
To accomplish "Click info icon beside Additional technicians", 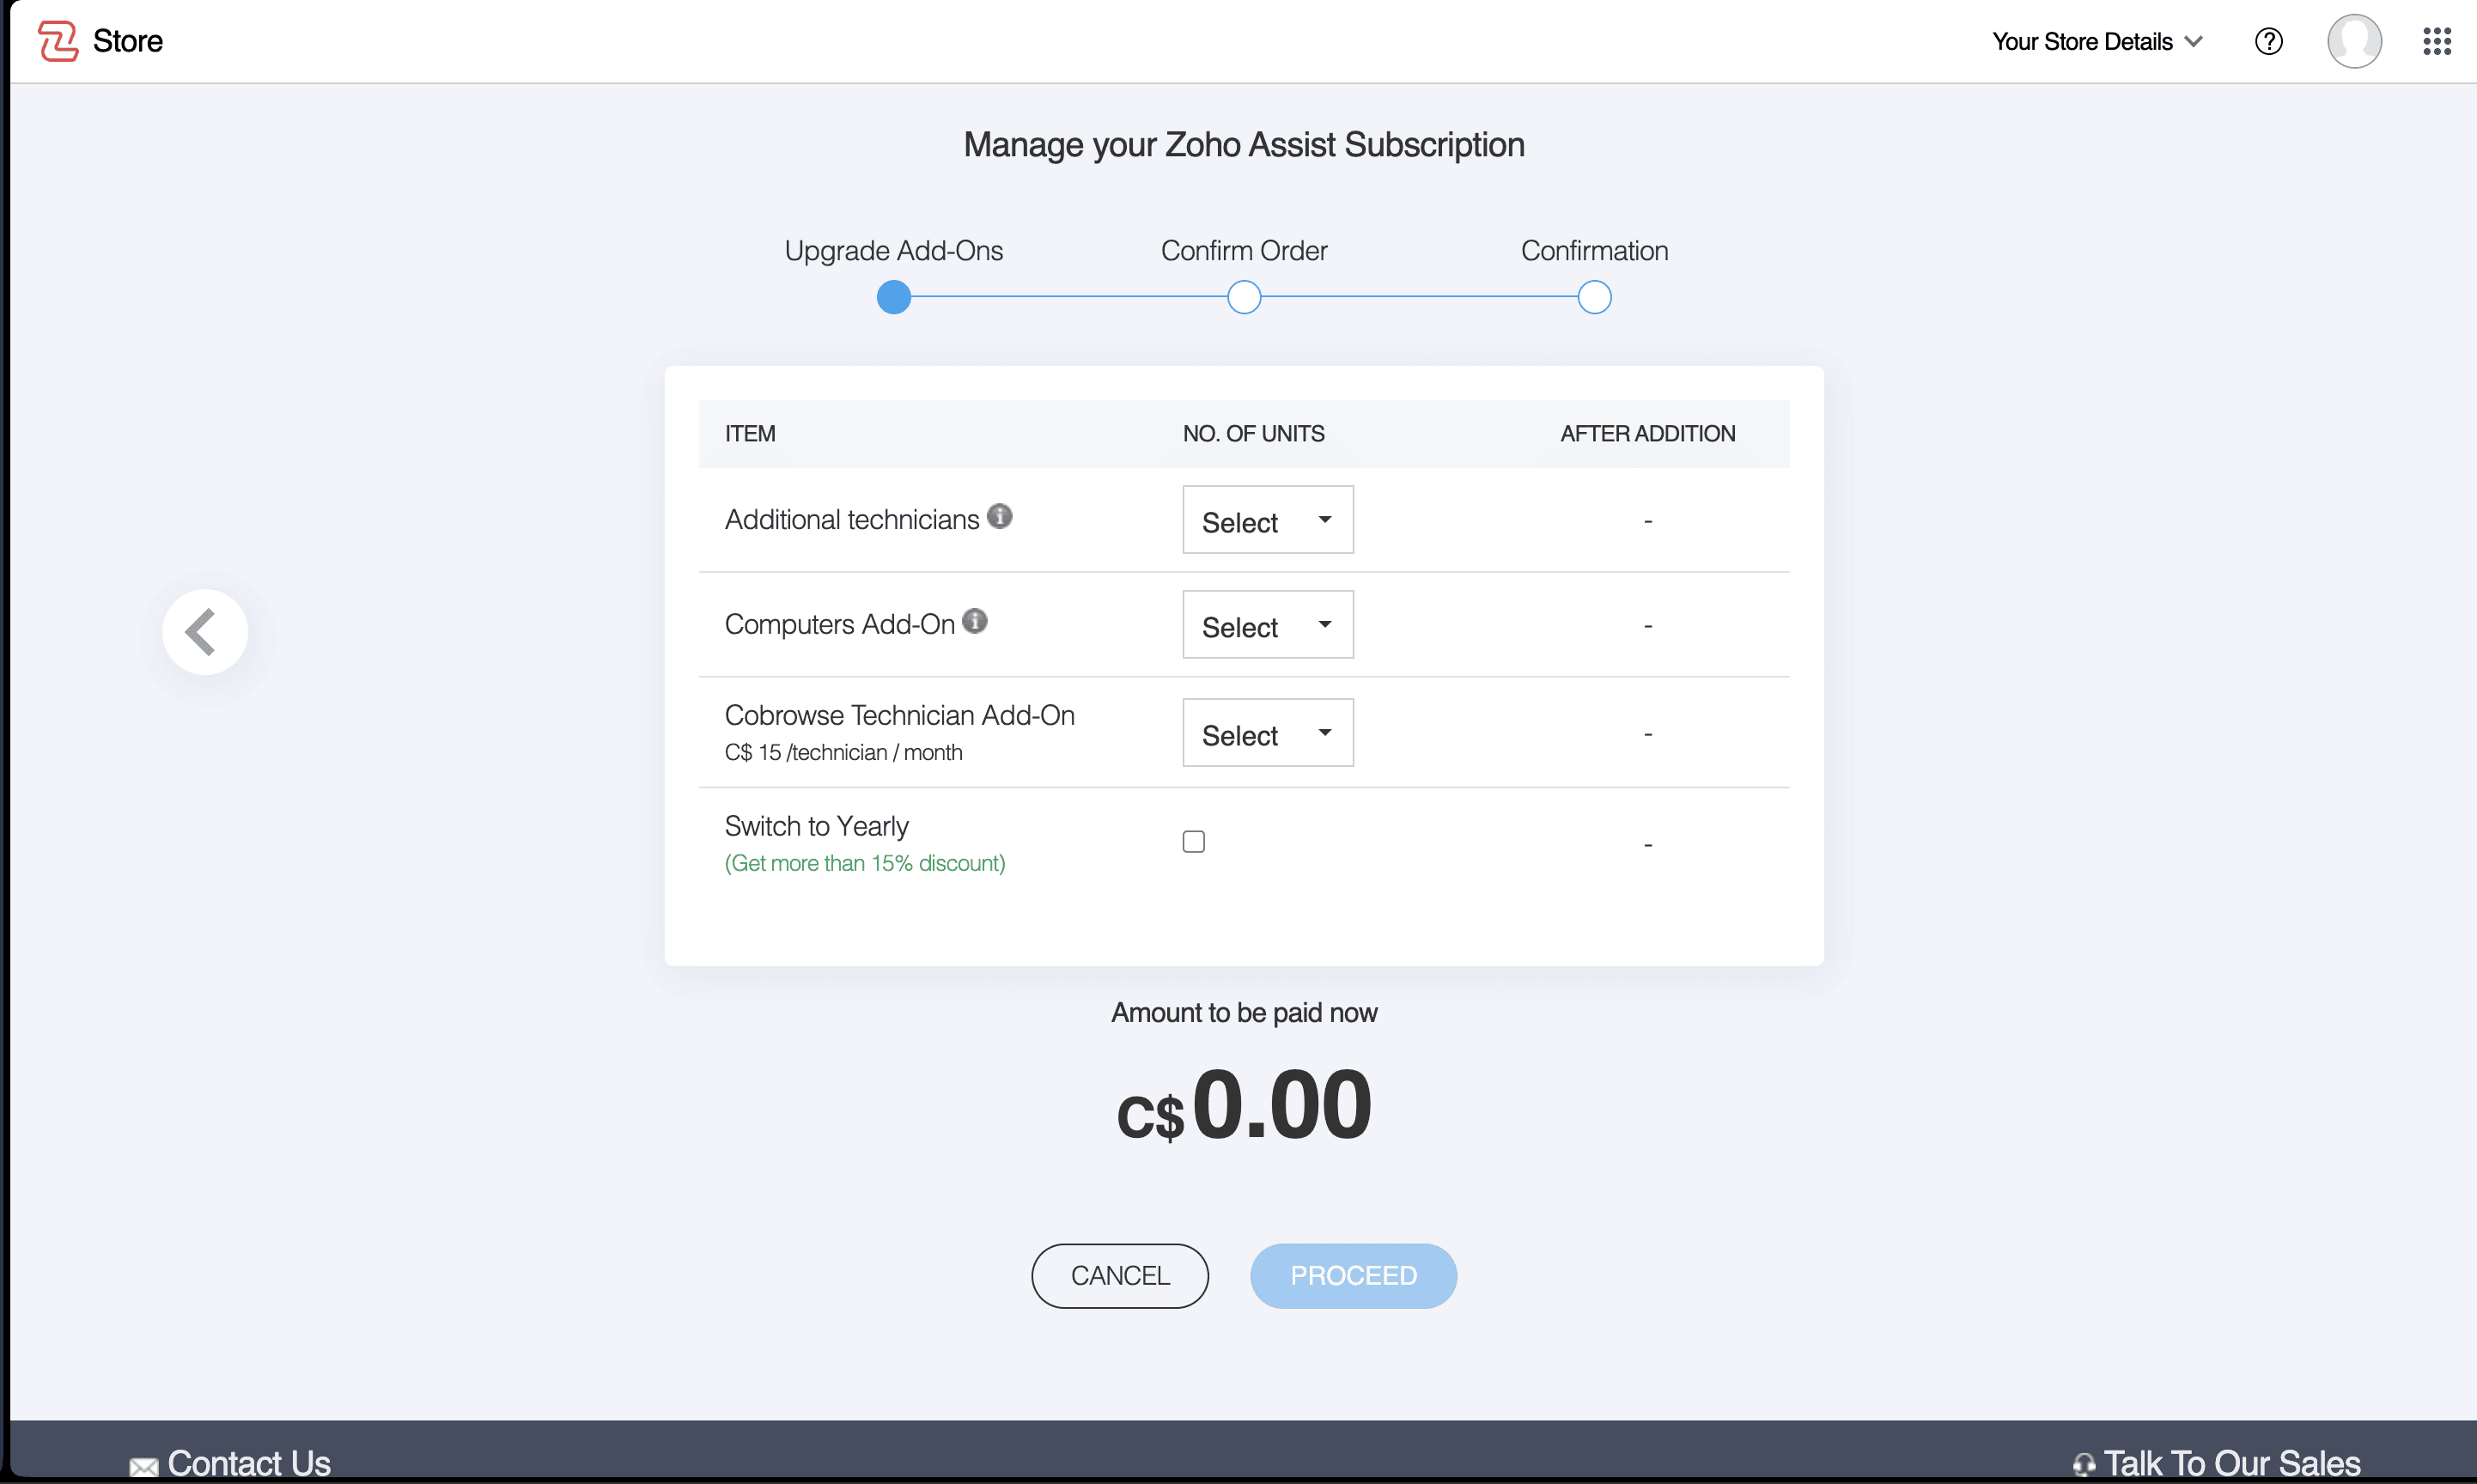I will pyautogui.click(x=999, y=516).
